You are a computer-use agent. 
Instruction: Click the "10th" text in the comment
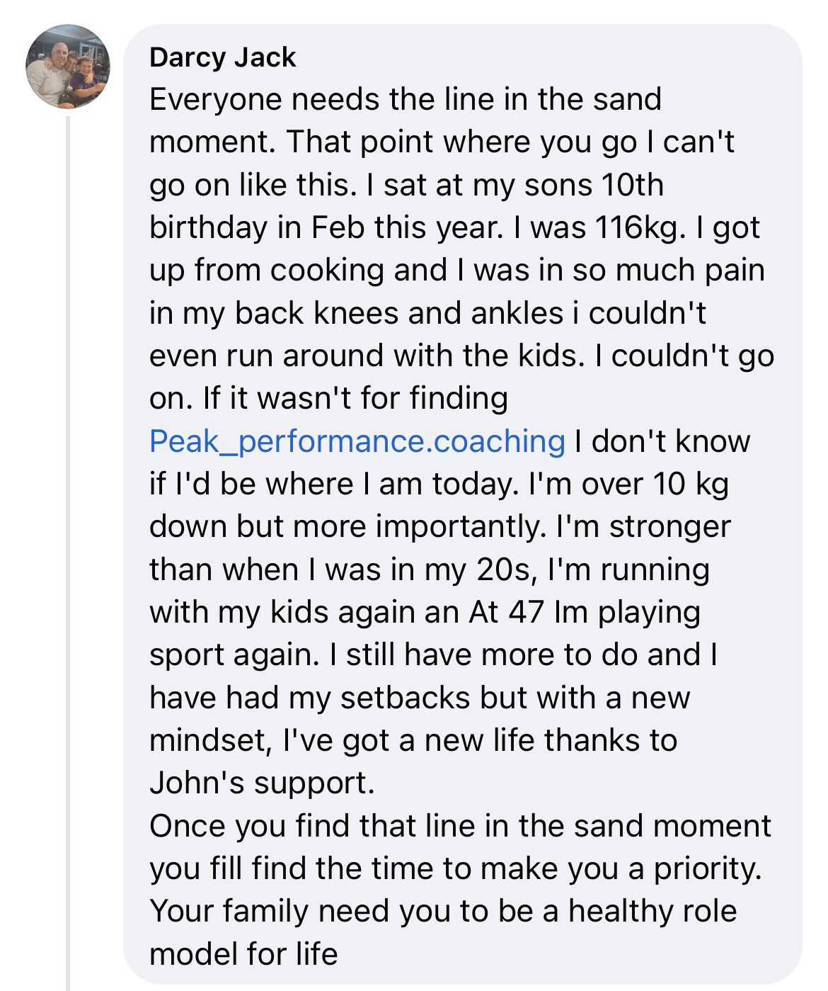632,185
